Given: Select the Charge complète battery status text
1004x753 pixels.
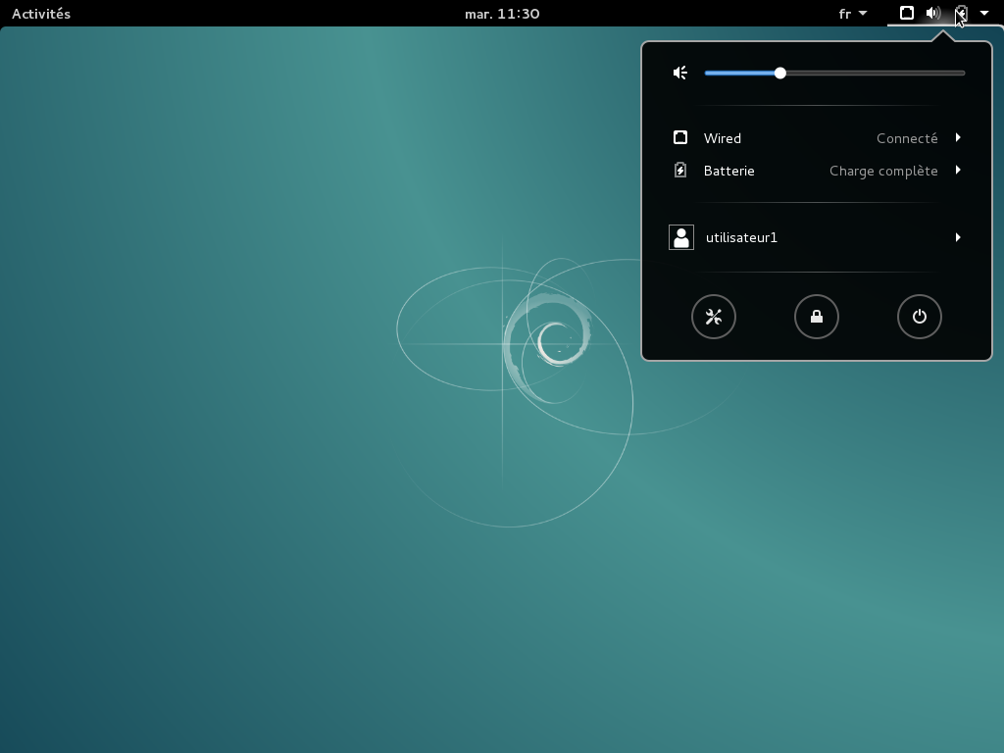Looking at the screenshot, I should click(883, 171).
